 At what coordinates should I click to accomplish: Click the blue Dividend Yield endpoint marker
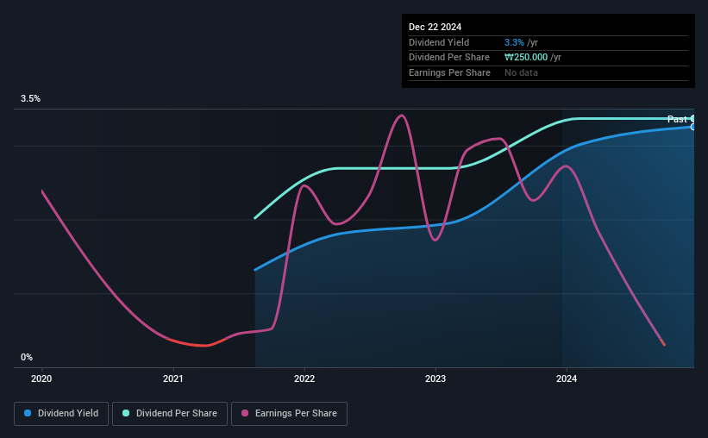point(692,128)
